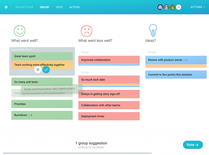
Task: Click the mouse avatar
Action: [172, 7]
